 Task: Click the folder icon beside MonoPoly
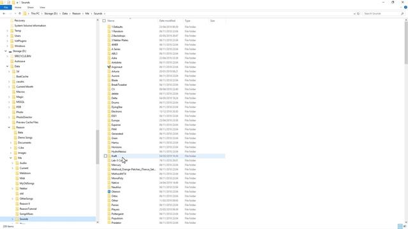pyautogui.click(x=109, y=178)
